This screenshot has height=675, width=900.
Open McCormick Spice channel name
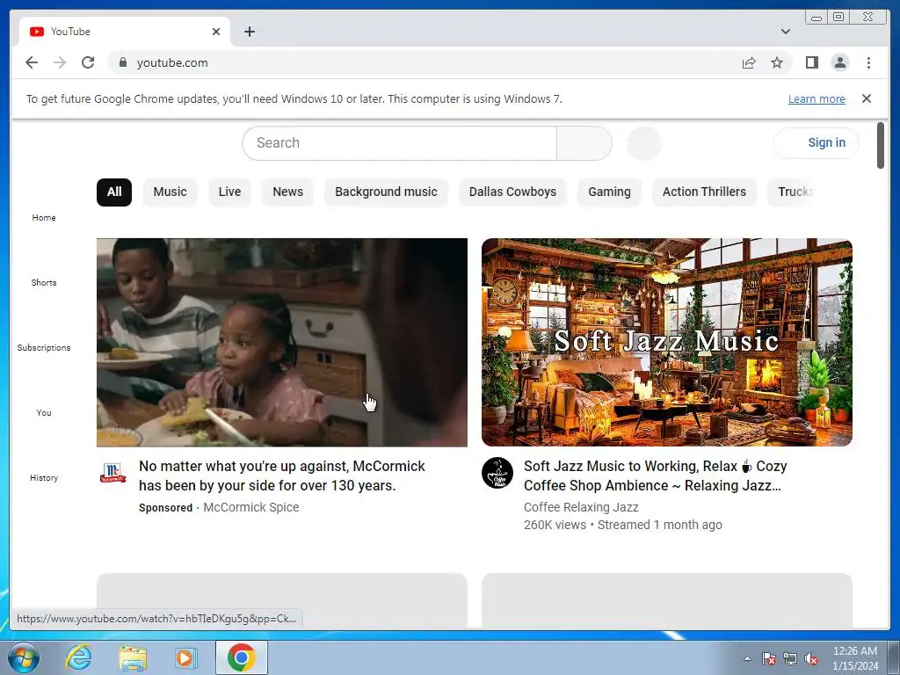[250, 507]
